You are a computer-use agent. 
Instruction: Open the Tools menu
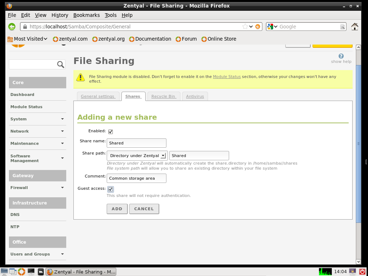click(111, 15)
